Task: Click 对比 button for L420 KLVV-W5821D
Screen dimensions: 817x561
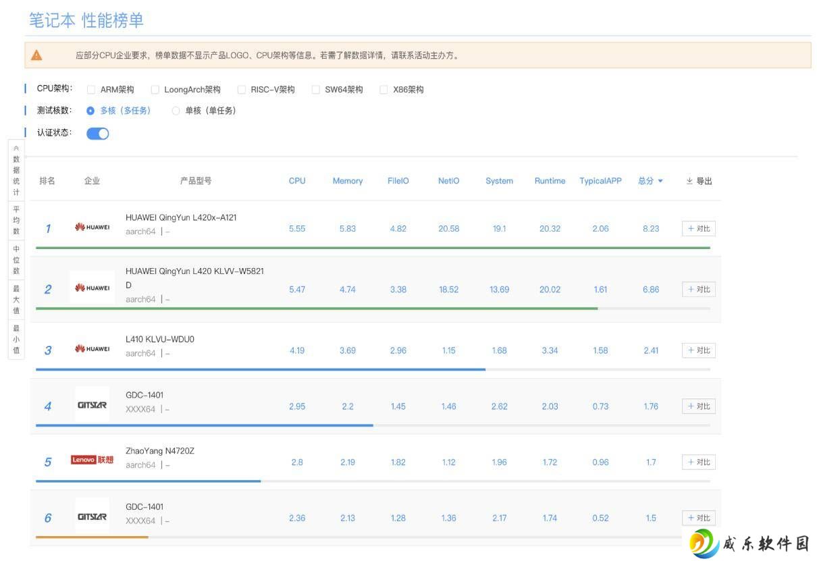Action: (699, 289)
